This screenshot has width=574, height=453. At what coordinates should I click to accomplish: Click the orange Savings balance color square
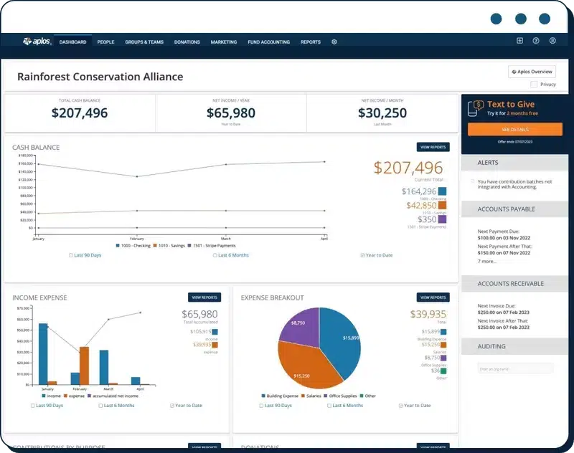pos(442,205)
